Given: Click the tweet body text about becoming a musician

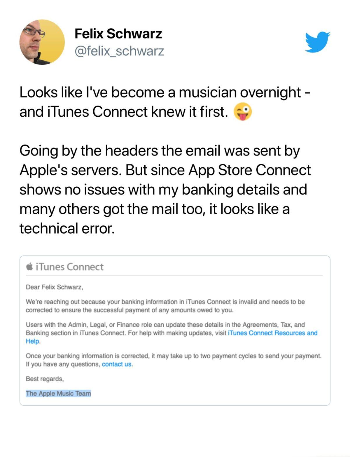Looking at the screenshot, I should click(x=163, y=101).
